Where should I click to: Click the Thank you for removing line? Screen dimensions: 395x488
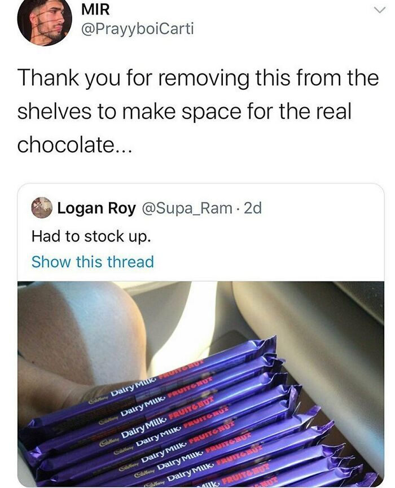tap(198, 78)
